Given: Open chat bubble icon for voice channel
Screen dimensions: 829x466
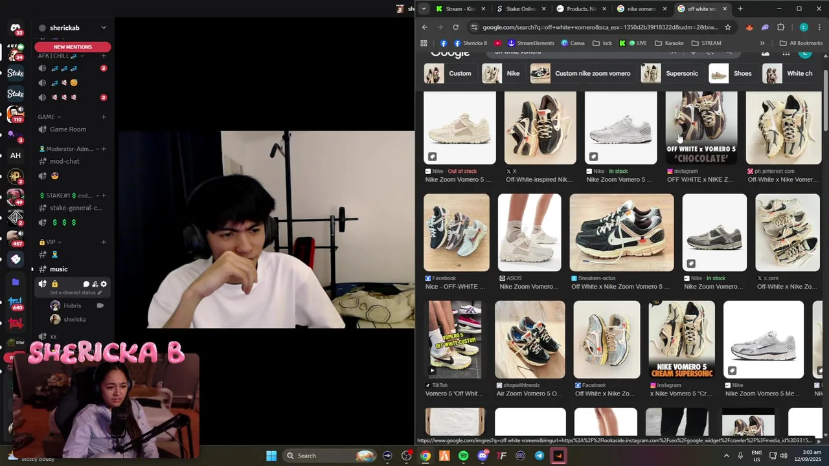Looking at the screenshot, I should [x=86, y=283].
